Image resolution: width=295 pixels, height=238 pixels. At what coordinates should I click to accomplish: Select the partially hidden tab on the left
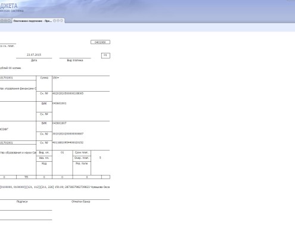[6, 21]
